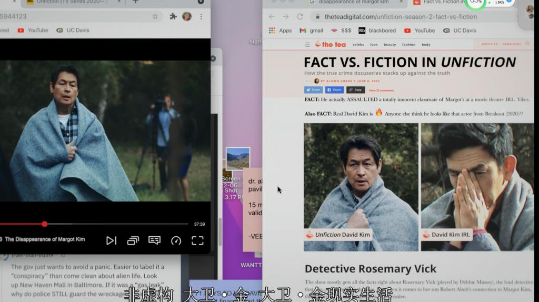
Task: Click the Detective Rosemary Vick heading
Action: click(x=370, y=269)
